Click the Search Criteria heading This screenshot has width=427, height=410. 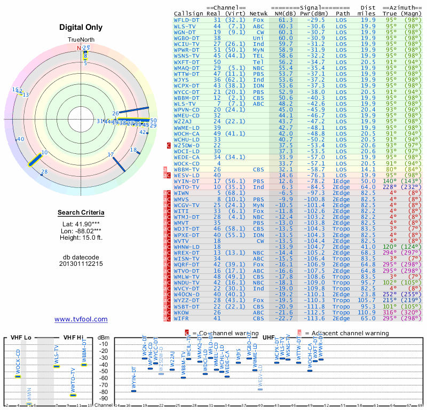click(x=81, y=212)
